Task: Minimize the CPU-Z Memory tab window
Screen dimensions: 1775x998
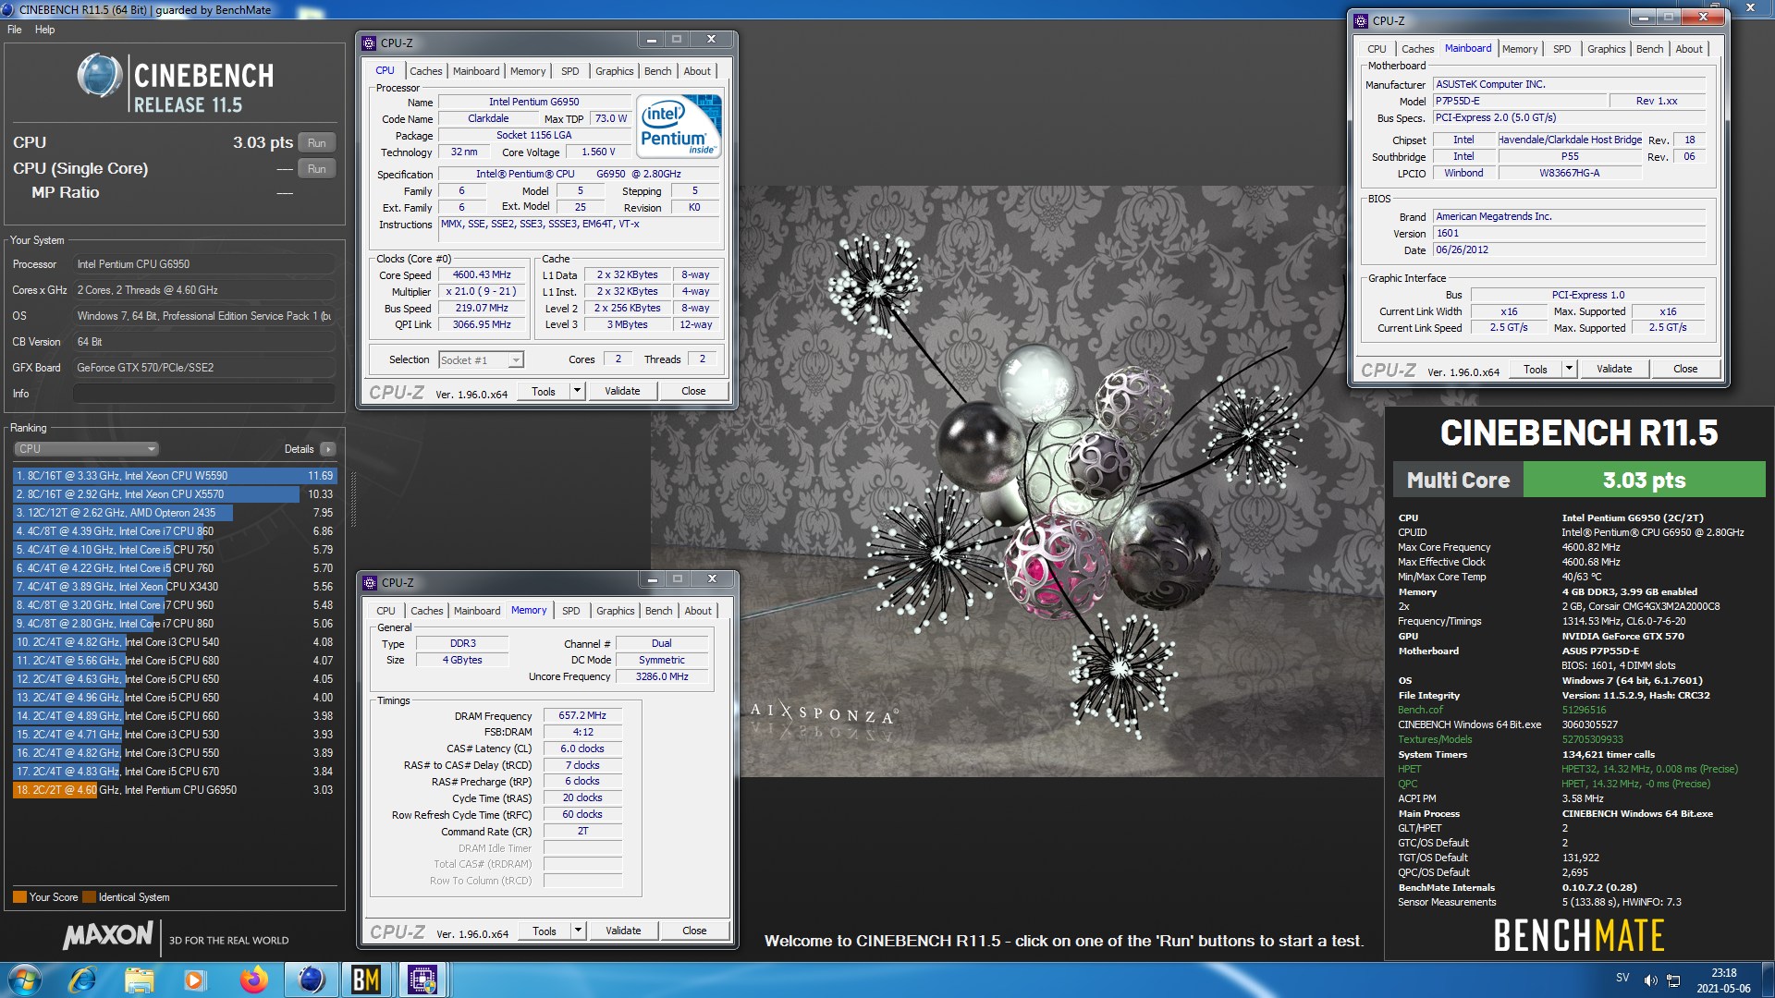Action: 652,579
